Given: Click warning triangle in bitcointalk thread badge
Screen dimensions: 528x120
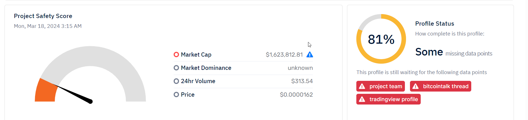Looking at the screenshot, I should 416,86.
